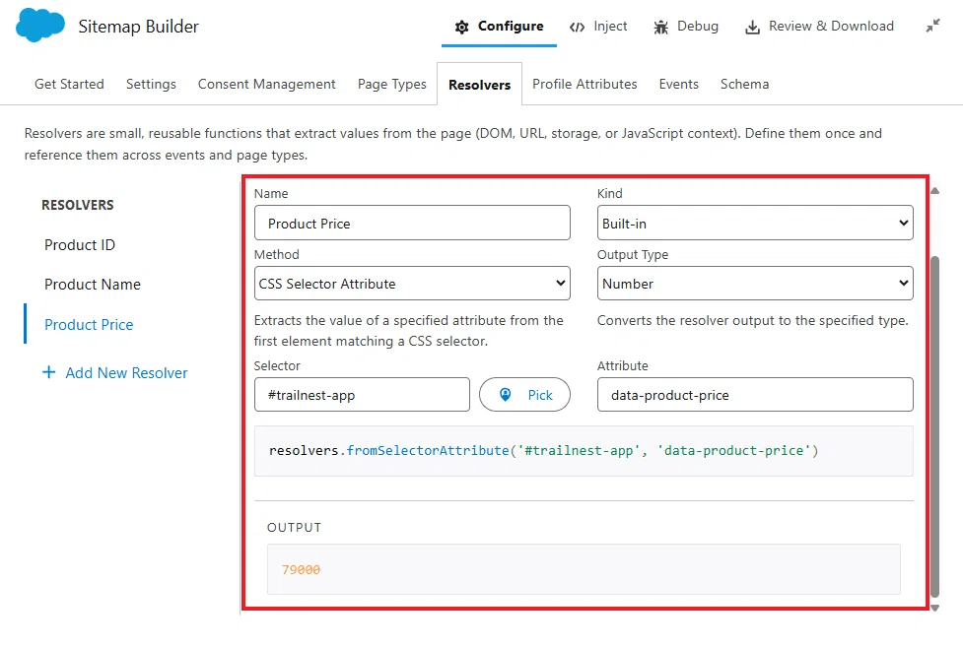Click the Inject code brackets icon
The image size is (963, 648).
pos(577,27)
